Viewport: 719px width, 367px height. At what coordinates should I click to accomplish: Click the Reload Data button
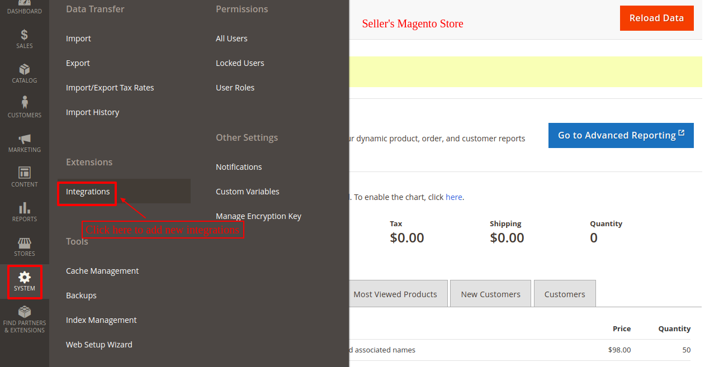point(656,18)
